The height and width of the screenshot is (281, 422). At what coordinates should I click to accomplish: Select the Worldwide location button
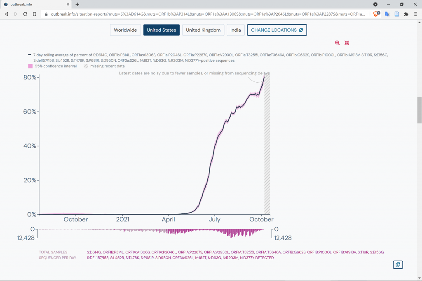(125, 30)
